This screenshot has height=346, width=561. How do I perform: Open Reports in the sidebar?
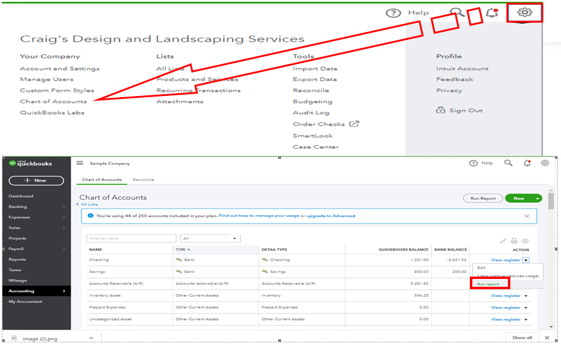click(x=17, y=259)
